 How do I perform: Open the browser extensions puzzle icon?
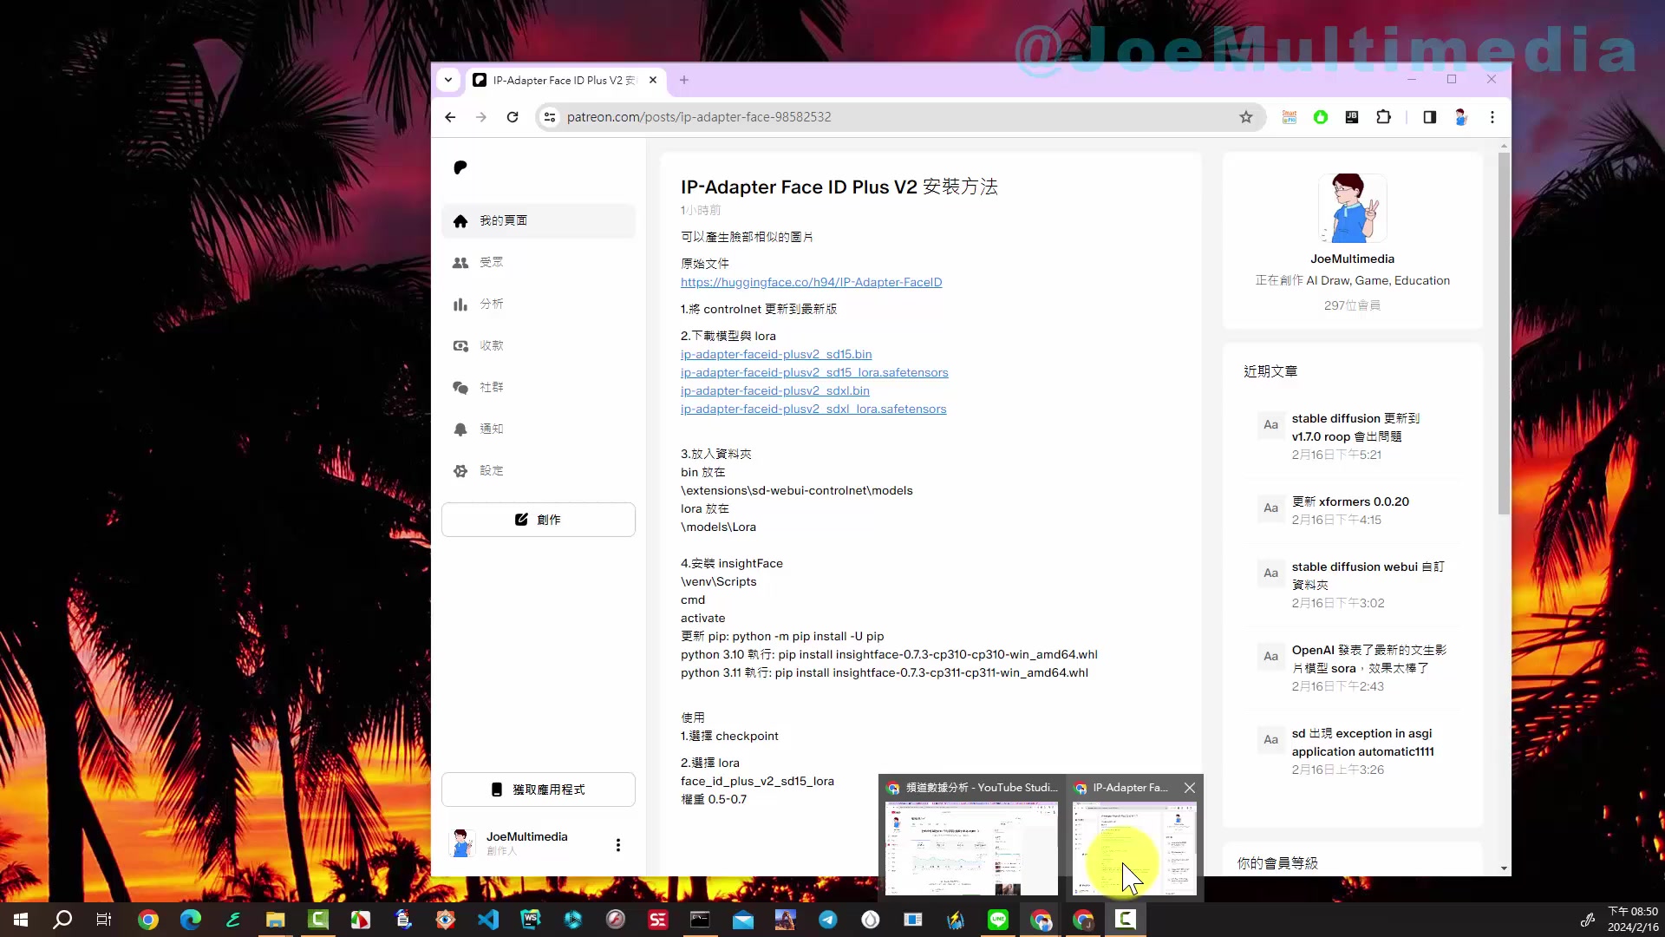[1384, 117]
